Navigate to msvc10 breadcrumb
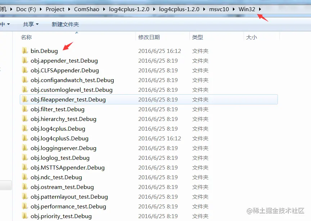 coord(219,9)
